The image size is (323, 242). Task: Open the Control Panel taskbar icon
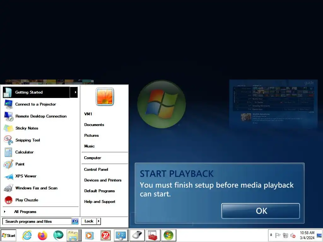121,235
